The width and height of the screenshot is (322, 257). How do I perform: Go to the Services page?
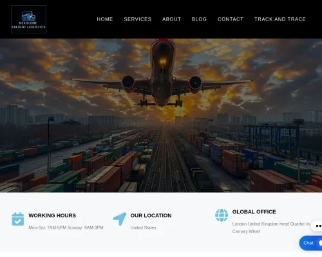coord(138,19)
